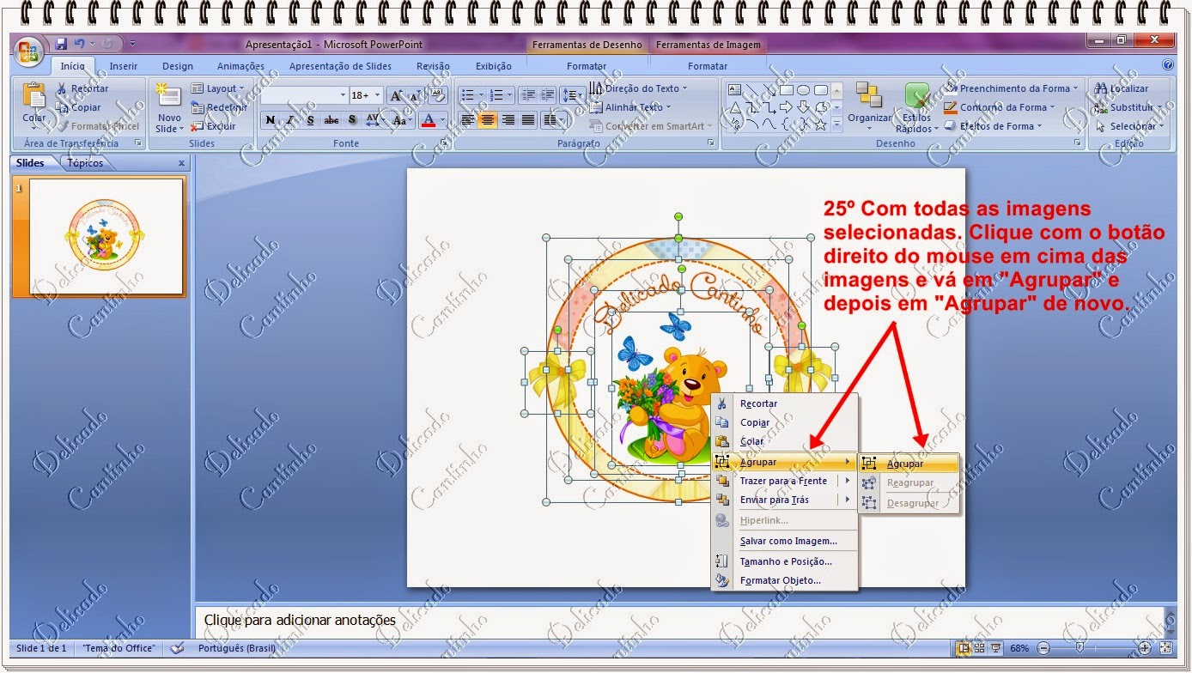Expand Alinhar Texto options
Screen dimensions: 1192x673
click(631, 107)
